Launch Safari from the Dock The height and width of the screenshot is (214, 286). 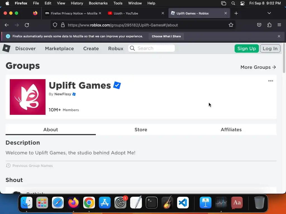pyautogui.click(x=58, y=203)
